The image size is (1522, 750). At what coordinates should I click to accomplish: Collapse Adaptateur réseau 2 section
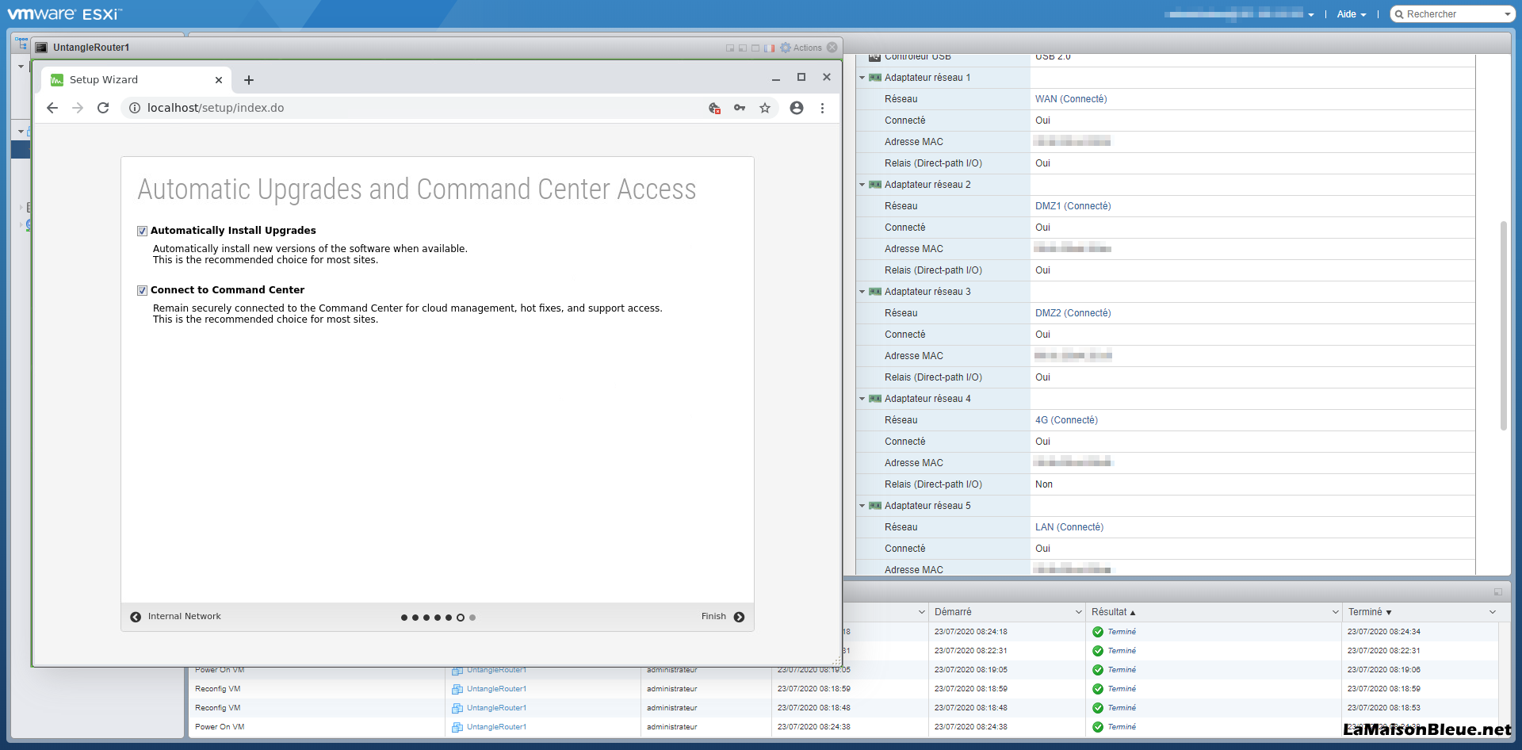point(862,185)
